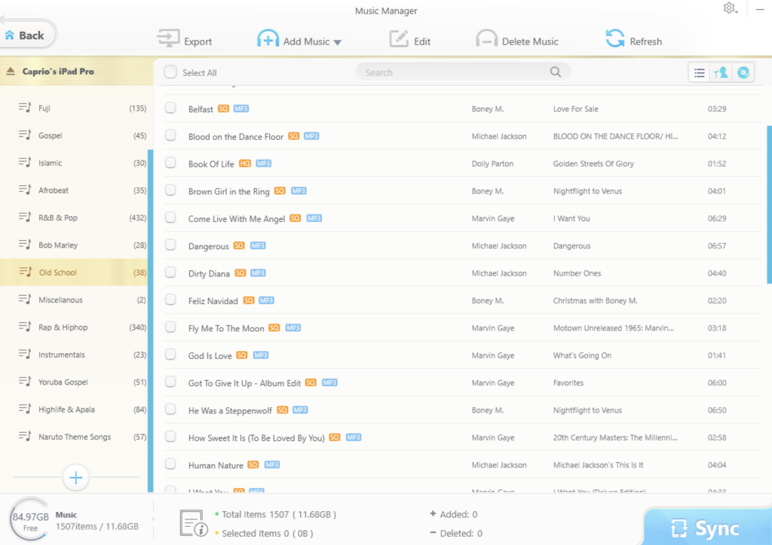The height and width of the screenshot is (545, 772).
Task: Switch to list view icon
Action: point(699,73)
